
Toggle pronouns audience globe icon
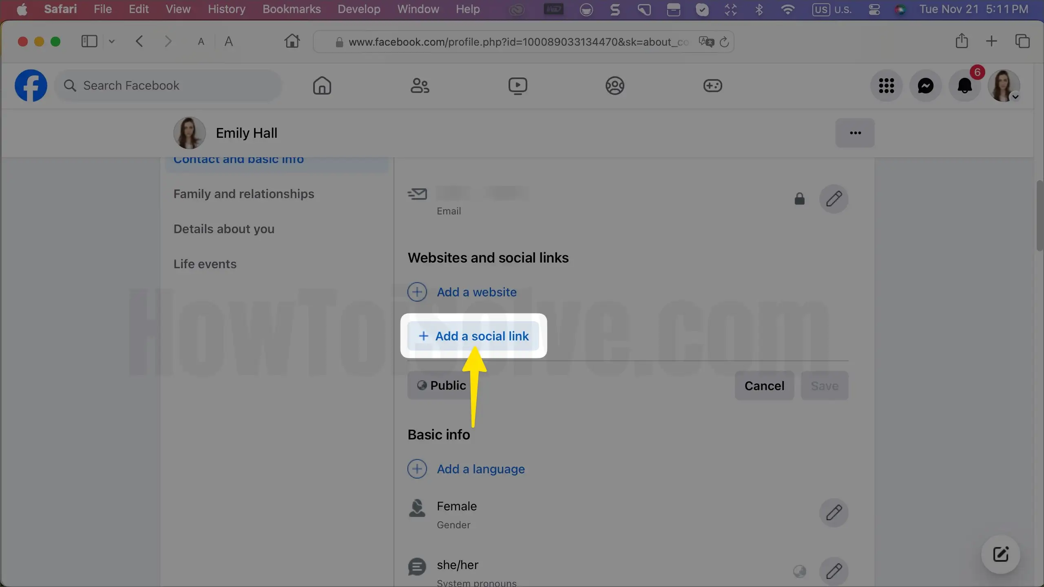799,571
